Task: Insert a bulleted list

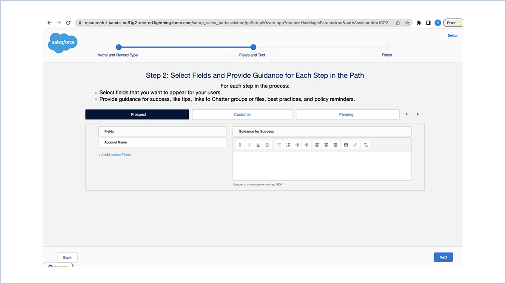Action: [279, 145]
